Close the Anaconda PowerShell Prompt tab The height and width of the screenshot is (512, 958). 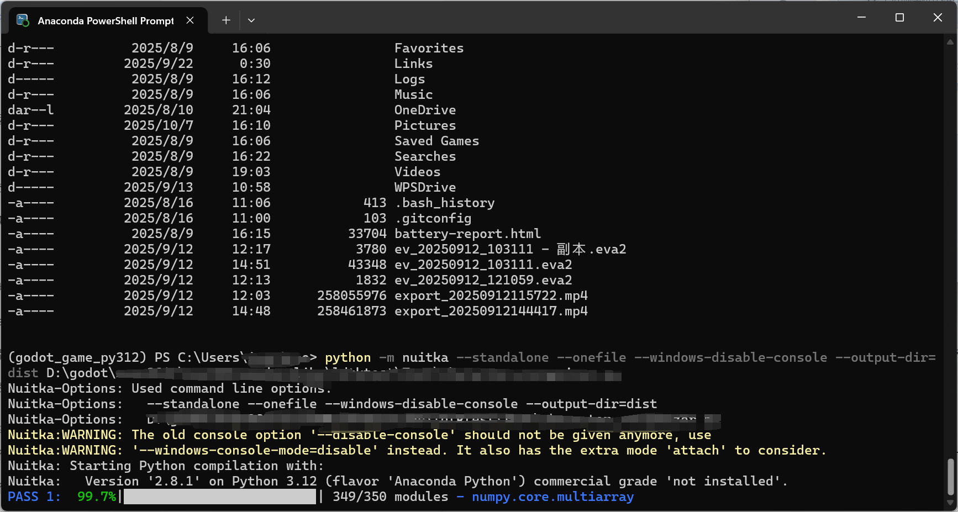pos(190,20)
